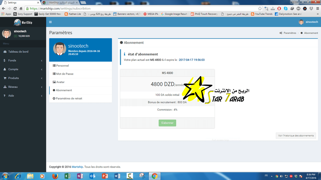
Task: Go back with browser back arrow
Action: 3,9
